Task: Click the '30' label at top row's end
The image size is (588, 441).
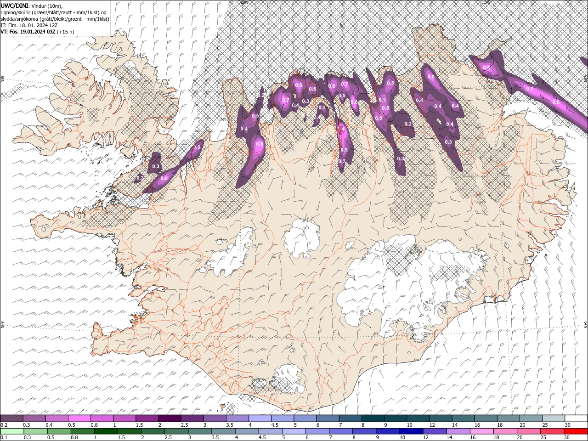Action: point(568,425)
